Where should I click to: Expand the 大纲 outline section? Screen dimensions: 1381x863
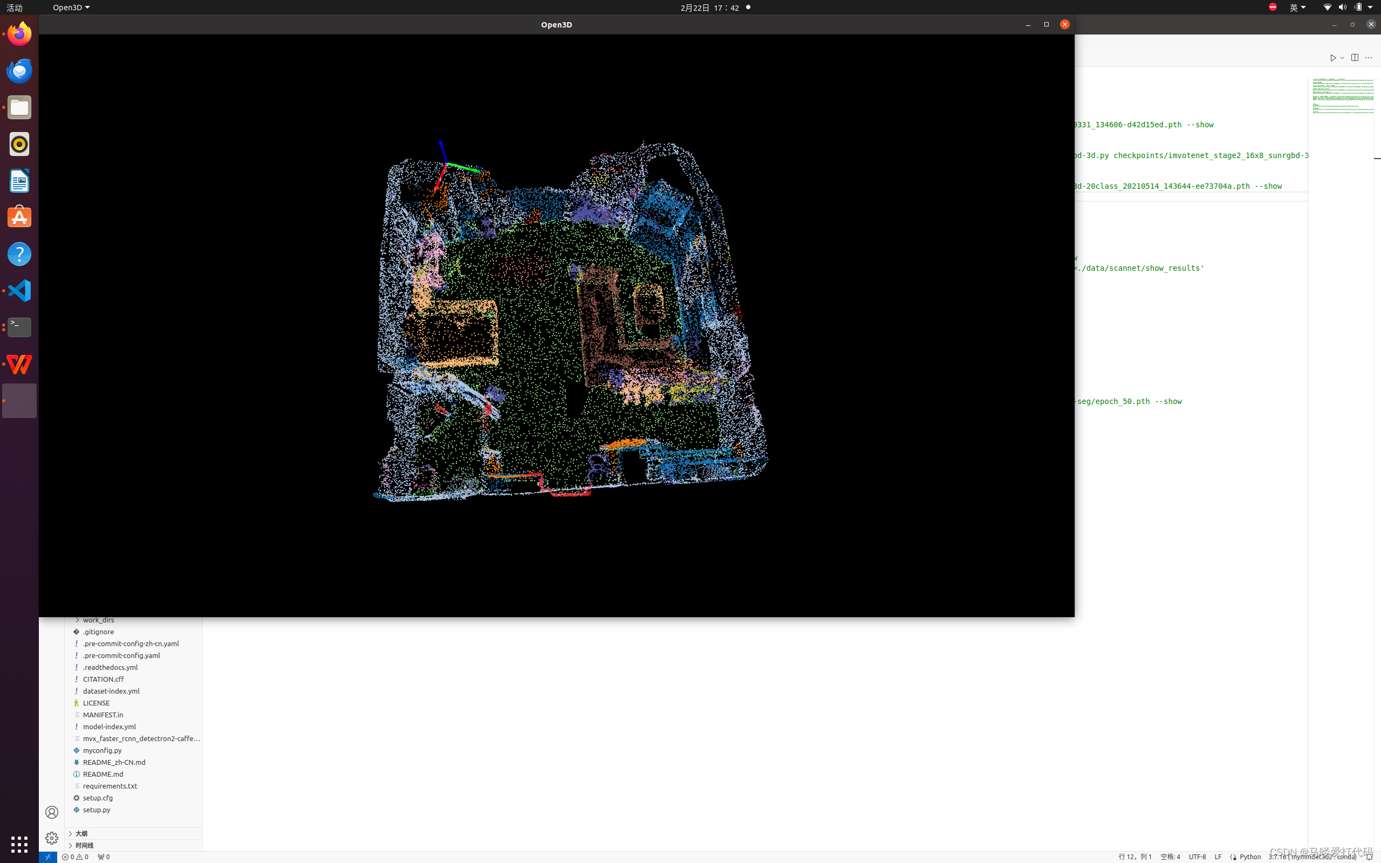point(81,833)
